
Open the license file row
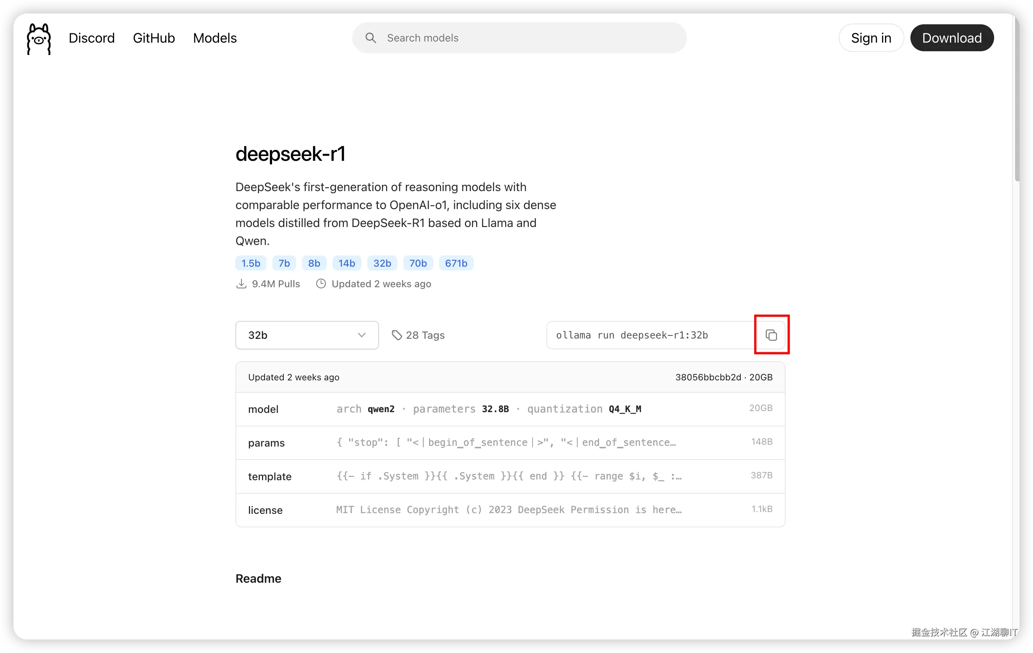tap(510, 510)
